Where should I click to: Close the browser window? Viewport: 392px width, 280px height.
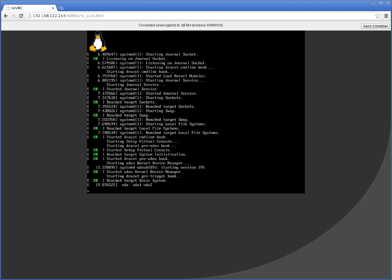387,3
